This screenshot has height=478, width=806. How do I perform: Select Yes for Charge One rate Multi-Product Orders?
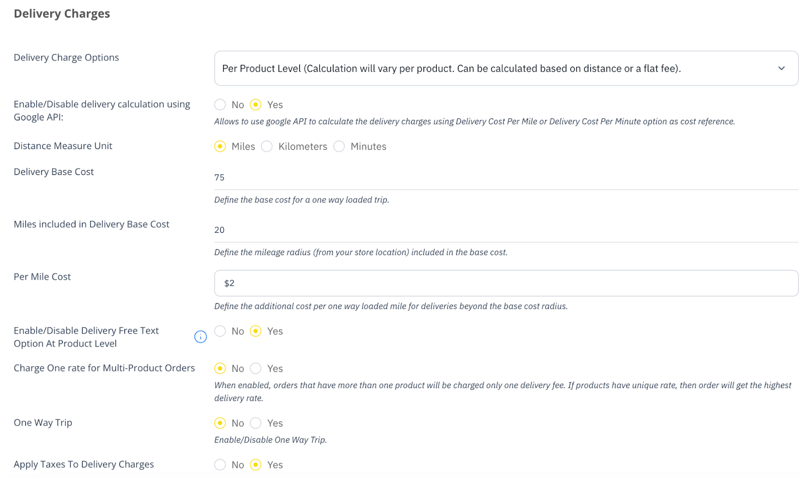coord(256,369)
